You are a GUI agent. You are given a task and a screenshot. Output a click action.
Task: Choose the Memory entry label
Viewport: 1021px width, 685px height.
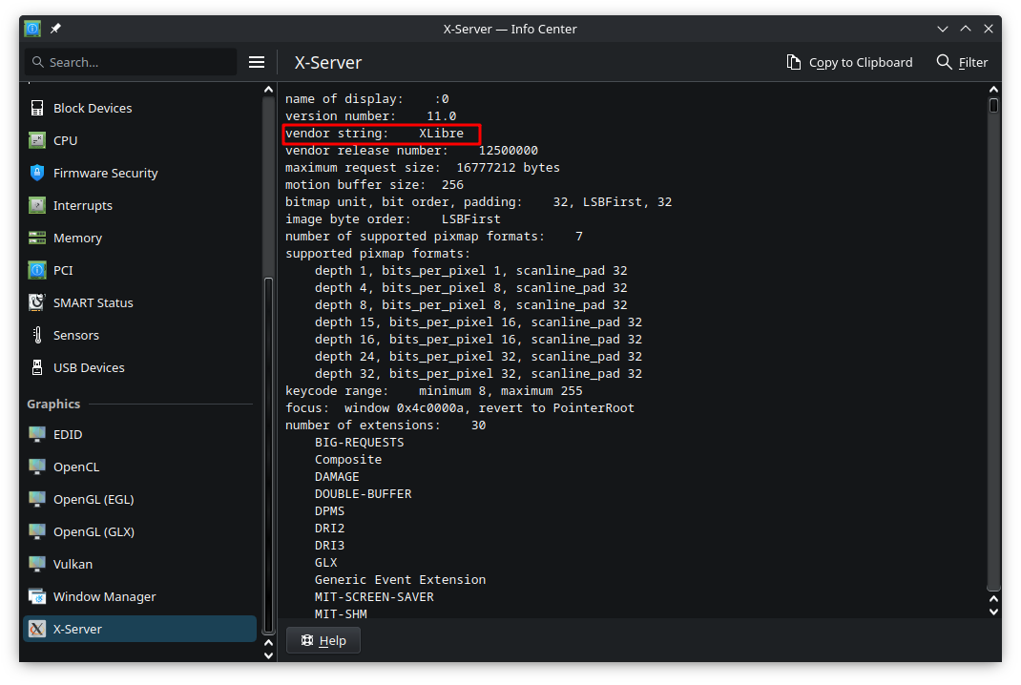[x=77, y=239]
